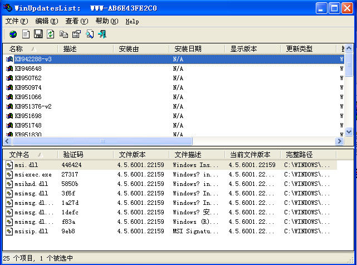The width and height of the screenshot is (357, 265).
Task: Click the blank document report toolbar icon
Action: [26, 35]
